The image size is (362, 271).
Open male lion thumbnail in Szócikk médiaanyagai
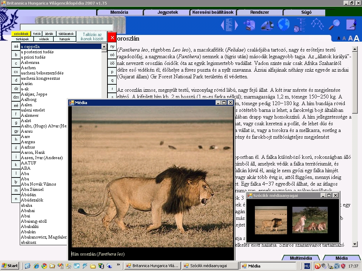[x=271, y=220]
